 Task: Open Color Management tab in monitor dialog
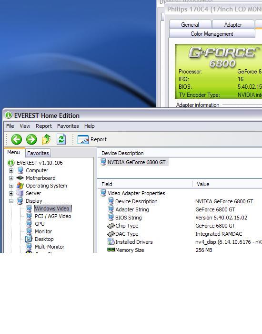click(x=212, y=34)
